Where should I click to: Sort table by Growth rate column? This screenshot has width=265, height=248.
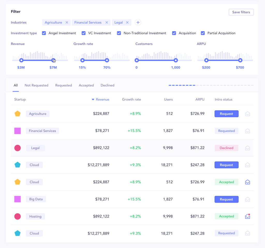(x=131, y=99)
